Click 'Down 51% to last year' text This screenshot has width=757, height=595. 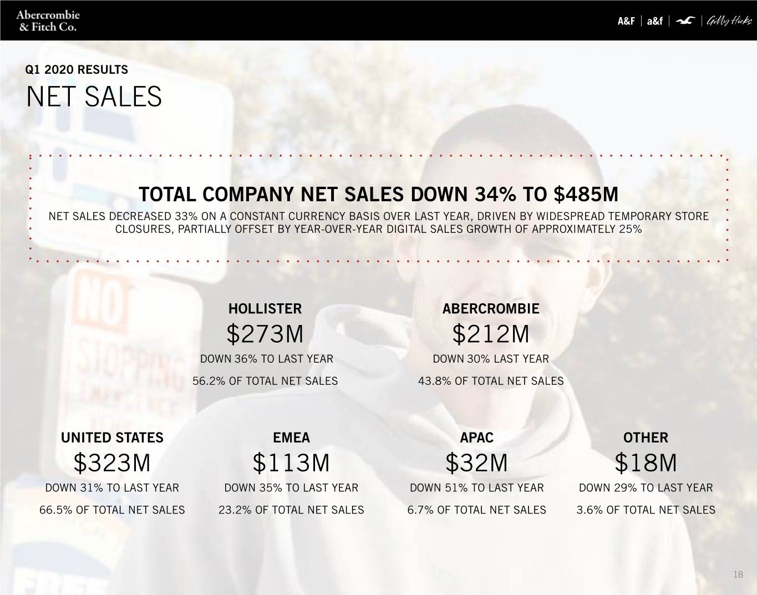pos(477,488)
